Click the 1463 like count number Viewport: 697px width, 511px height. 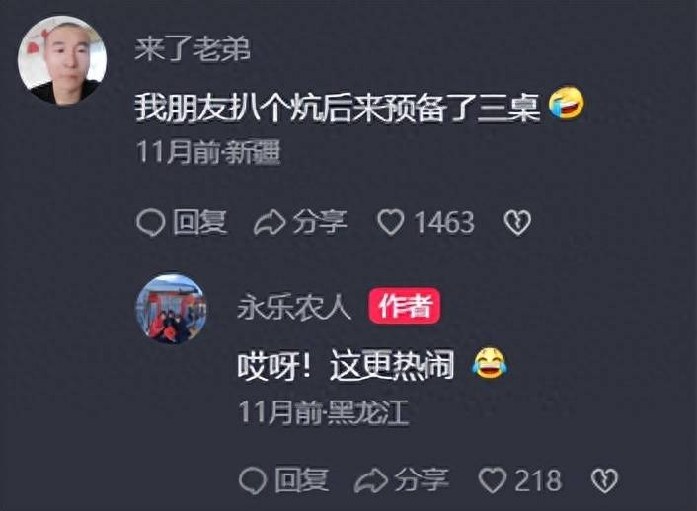pyautogui.click(x=444, y=222)
